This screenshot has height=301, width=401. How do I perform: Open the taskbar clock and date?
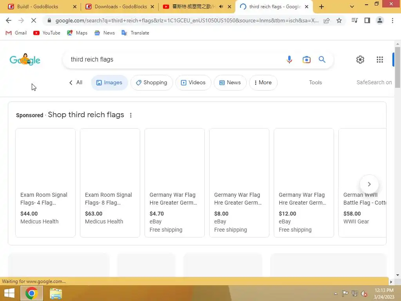coord(384,294)
